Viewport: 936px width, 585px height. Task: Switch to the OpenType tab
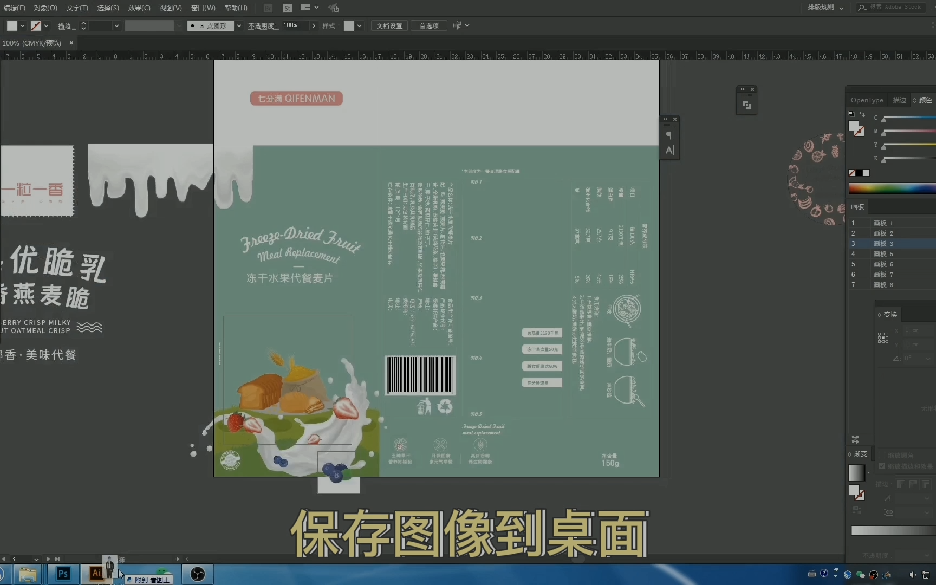tap(867, 100)
